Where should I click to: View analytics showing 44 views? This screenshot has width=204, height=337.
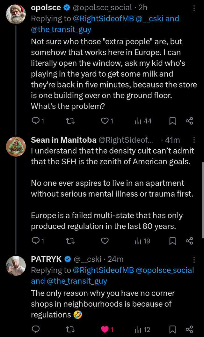143,121
